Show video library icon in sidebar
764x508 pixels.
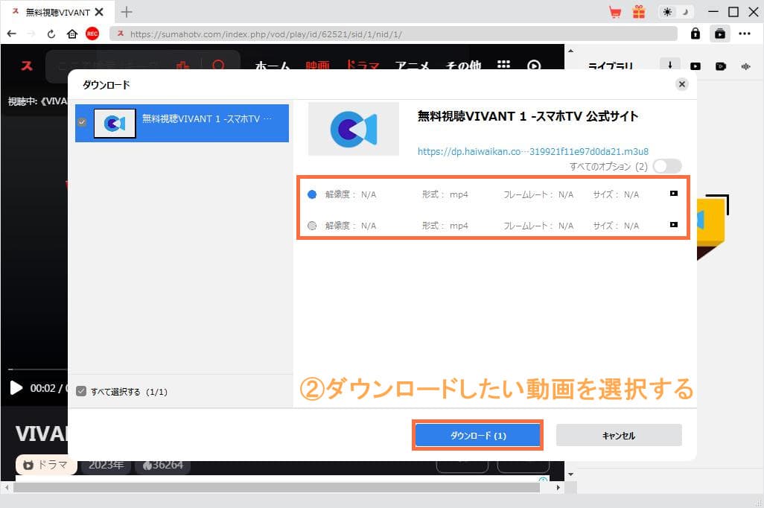tap(695, 66)
